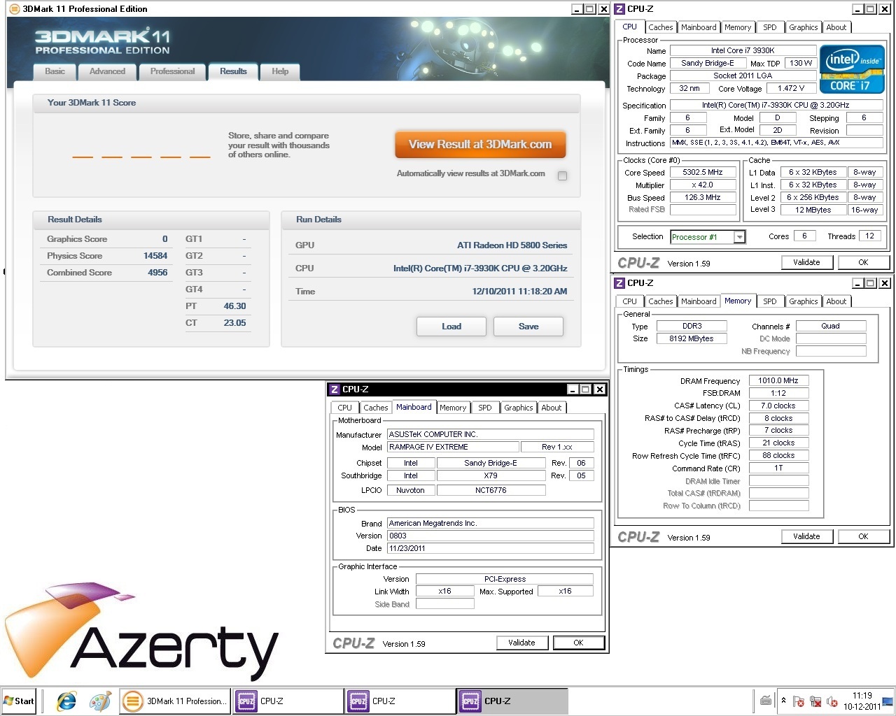Go to the Results tab in 3DMark
Screen dimensions: 896x716
coord(233,71)
